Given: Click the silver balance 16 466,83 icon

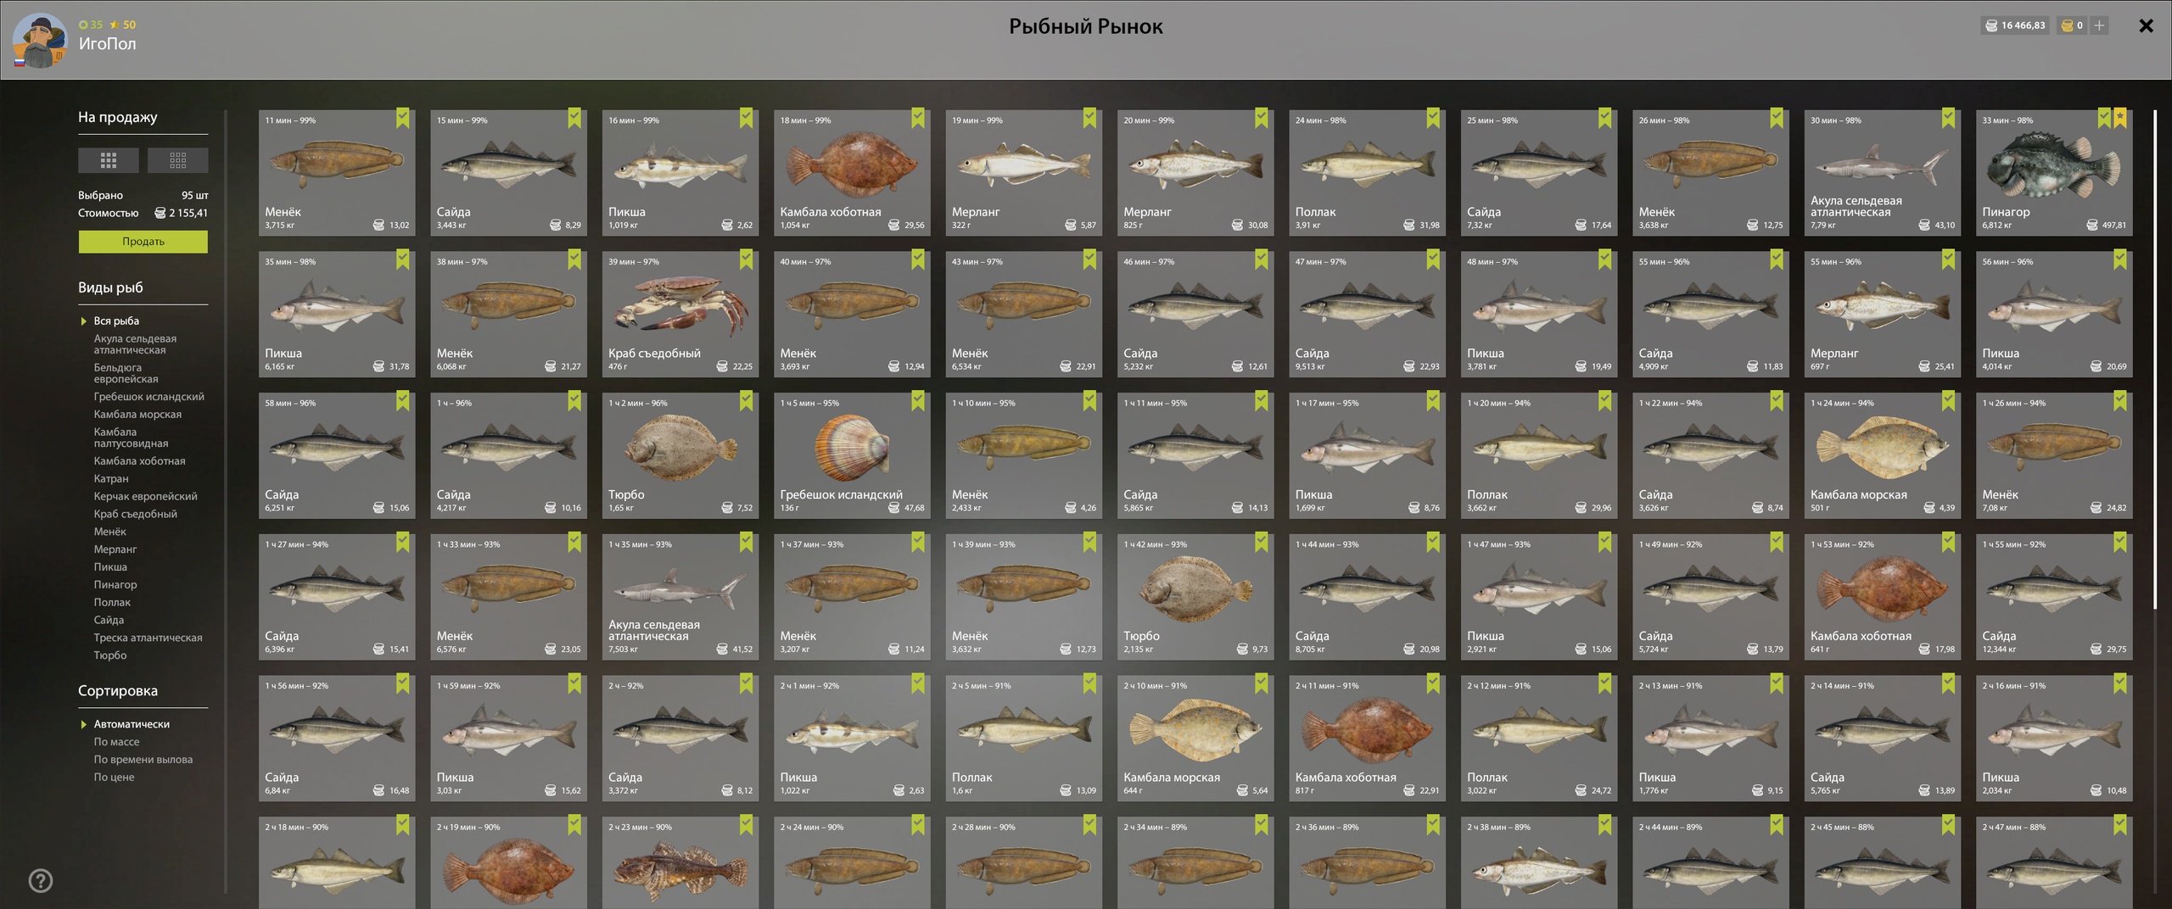Looking at the screenshot, I should (1991, 25).
